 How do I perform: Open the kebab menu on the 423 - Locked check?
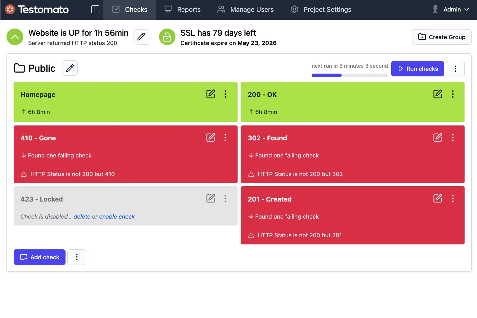point(225,198)
